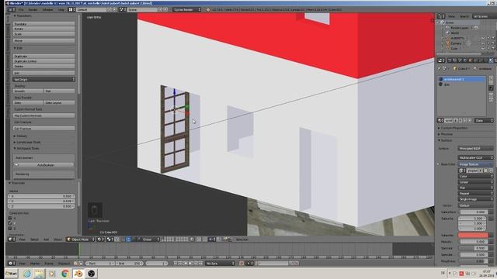Open the Object tab in Properties editor
This screenshot has width=497, height=279.
[470, 60]
